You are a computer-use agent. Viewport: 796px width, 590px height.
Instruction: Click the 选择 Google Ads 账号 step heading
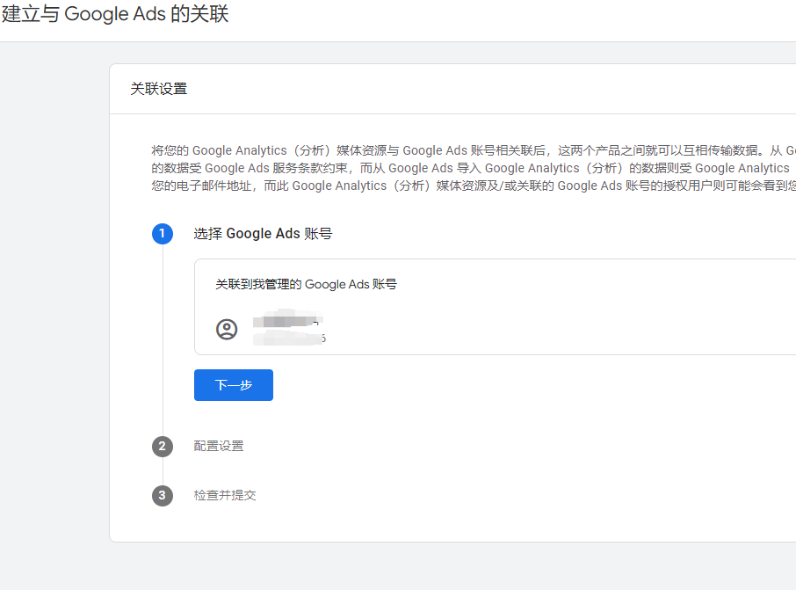pyautogui.click(x=263, y=234)
